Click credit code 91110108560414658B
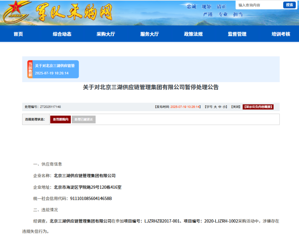 pyautogui.click(x=91, y=198)
